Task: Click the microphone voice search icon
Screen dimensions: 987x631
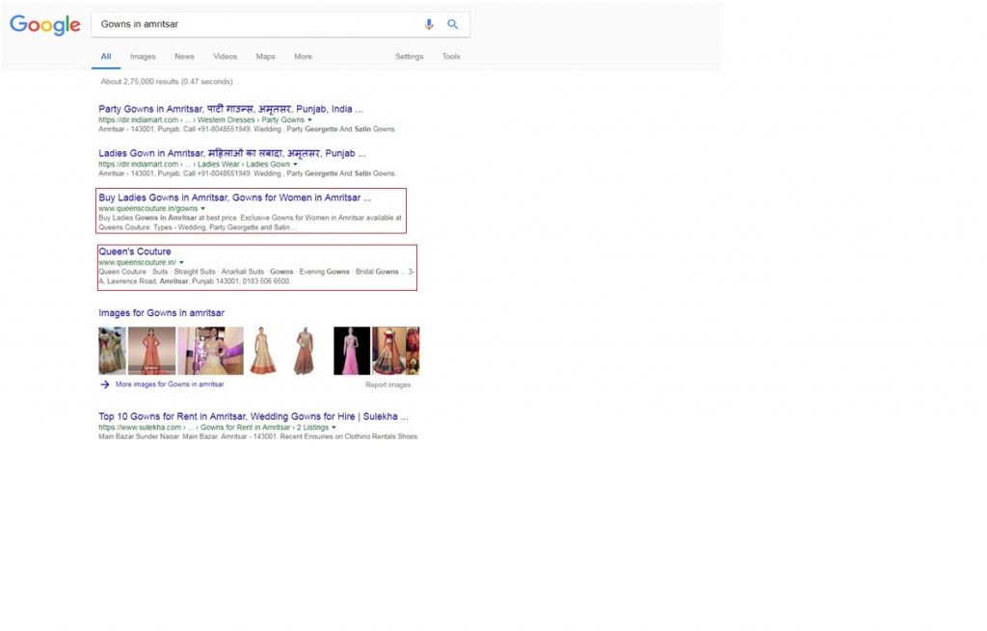Action: click(x=429, y=24)
